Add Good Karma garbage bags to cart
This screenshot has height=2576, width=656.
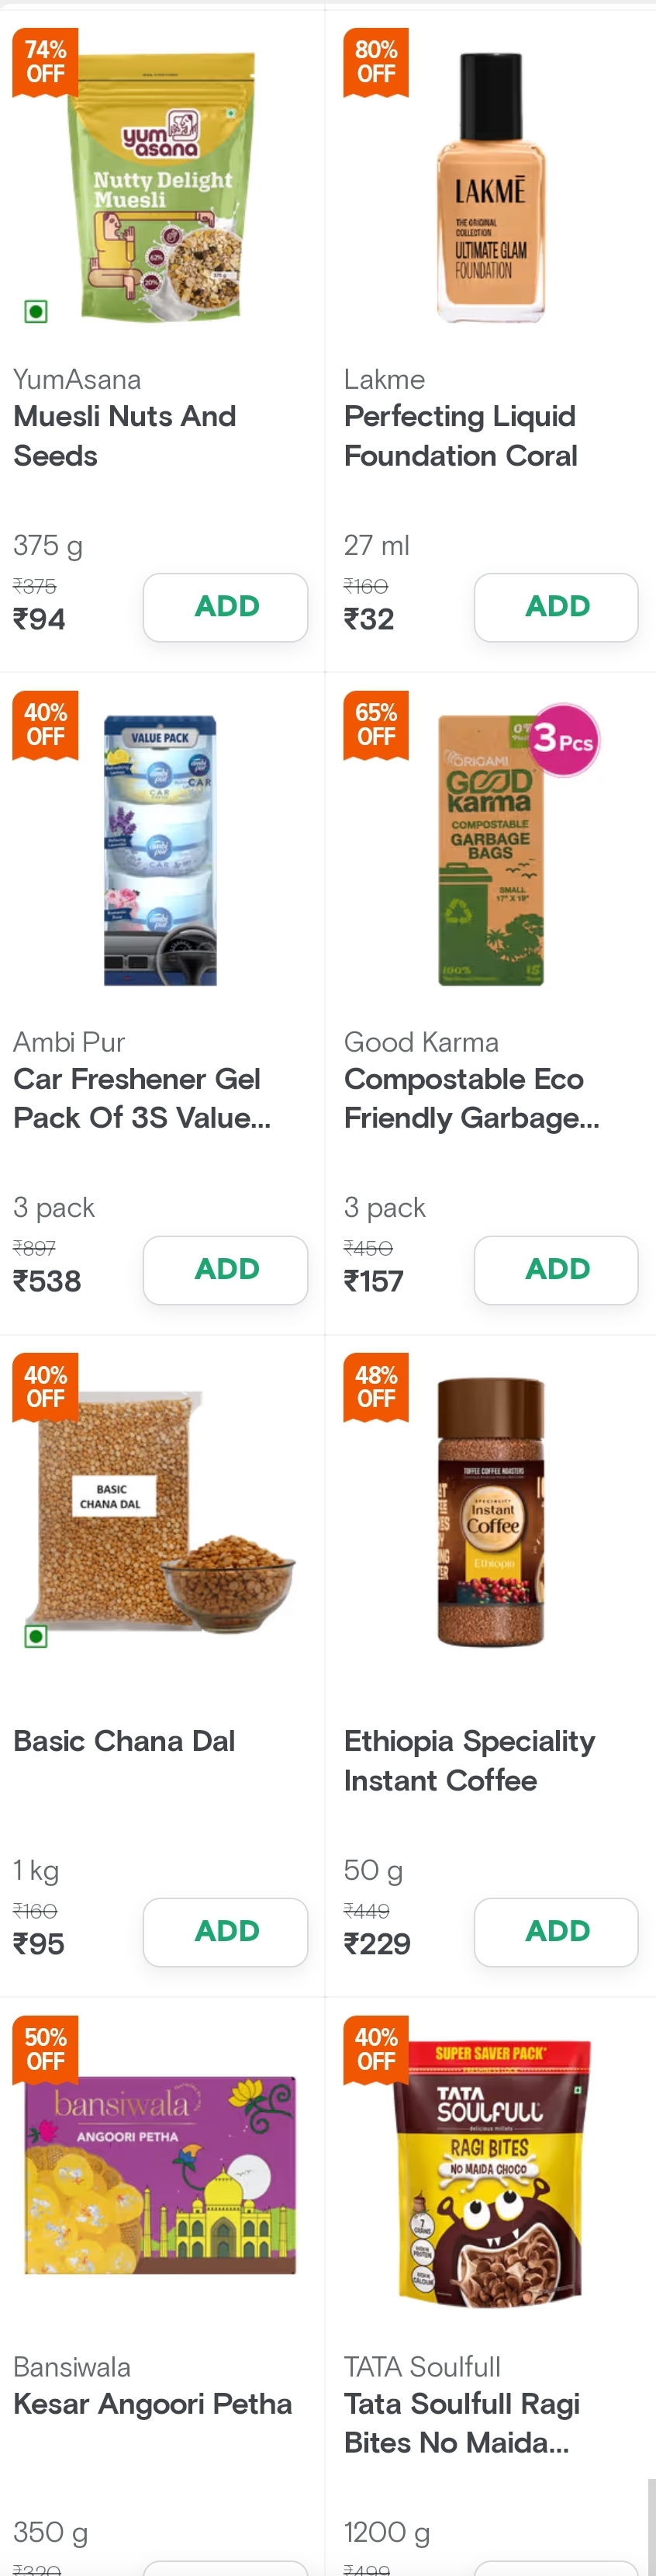pos(556,1269)
